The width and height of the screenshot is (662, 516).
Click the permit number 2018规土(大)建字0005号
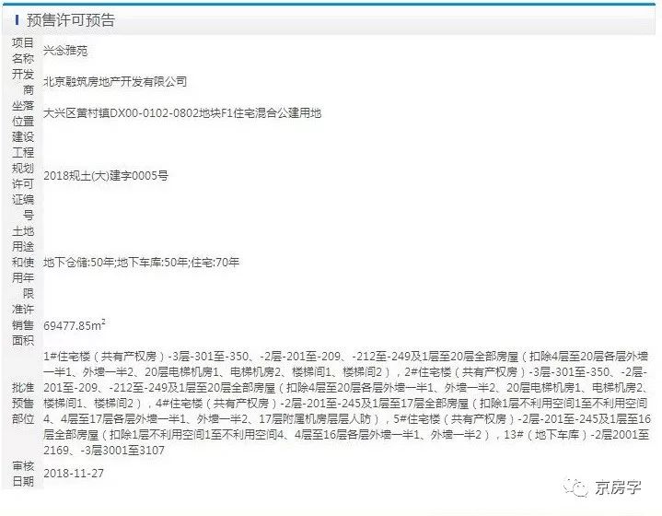106,175
